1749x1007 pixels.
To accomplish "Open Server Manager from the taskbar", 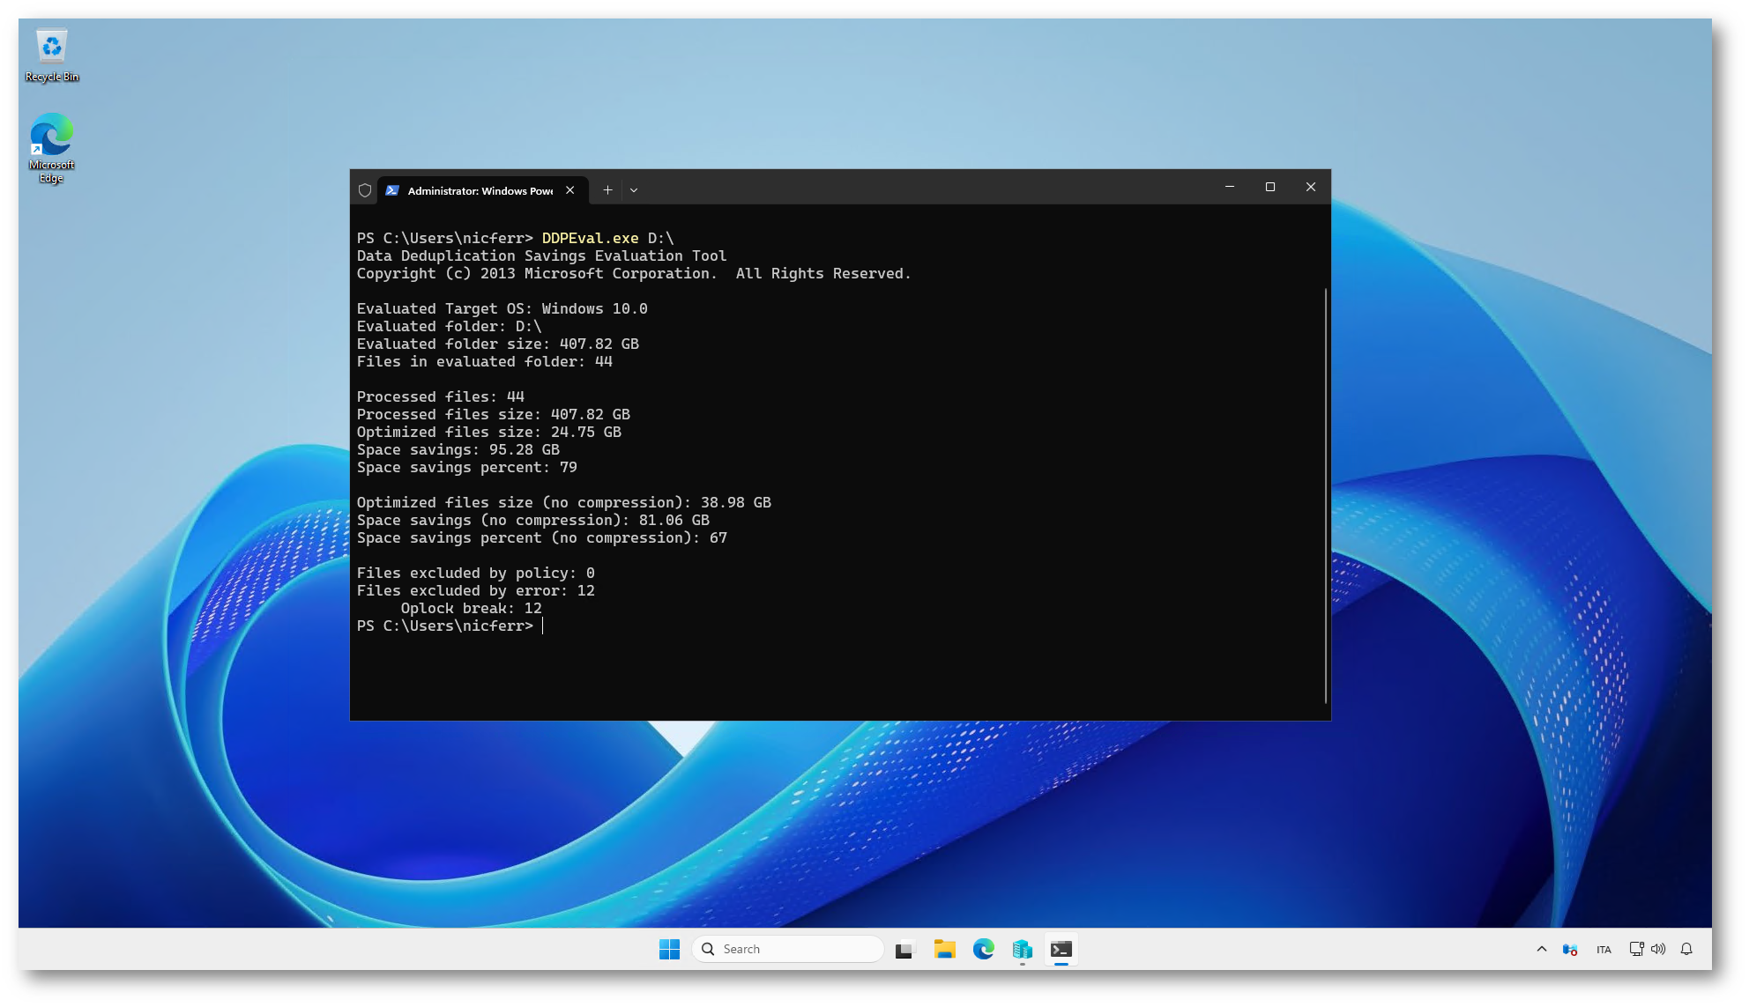I will click(1022, 949).
